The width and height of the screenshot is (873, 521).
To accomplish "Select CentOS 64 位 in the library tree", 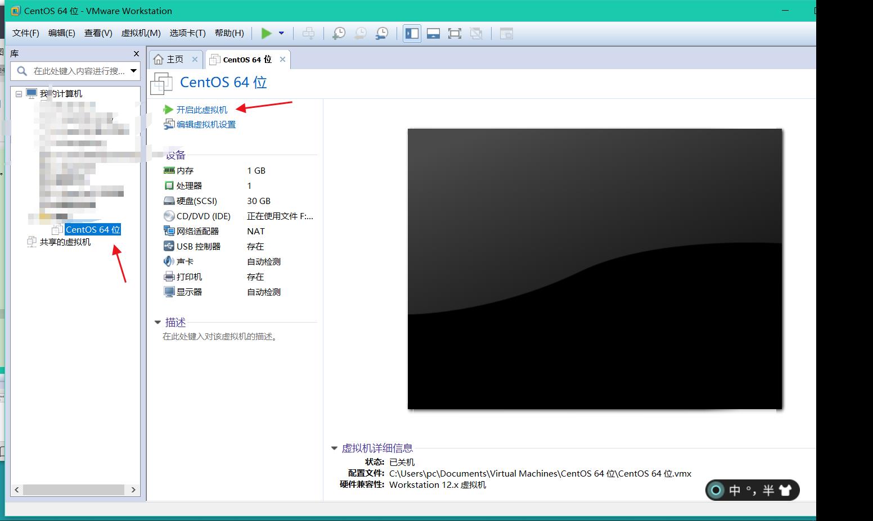I will pyautogui.click(x=93, y=229).
